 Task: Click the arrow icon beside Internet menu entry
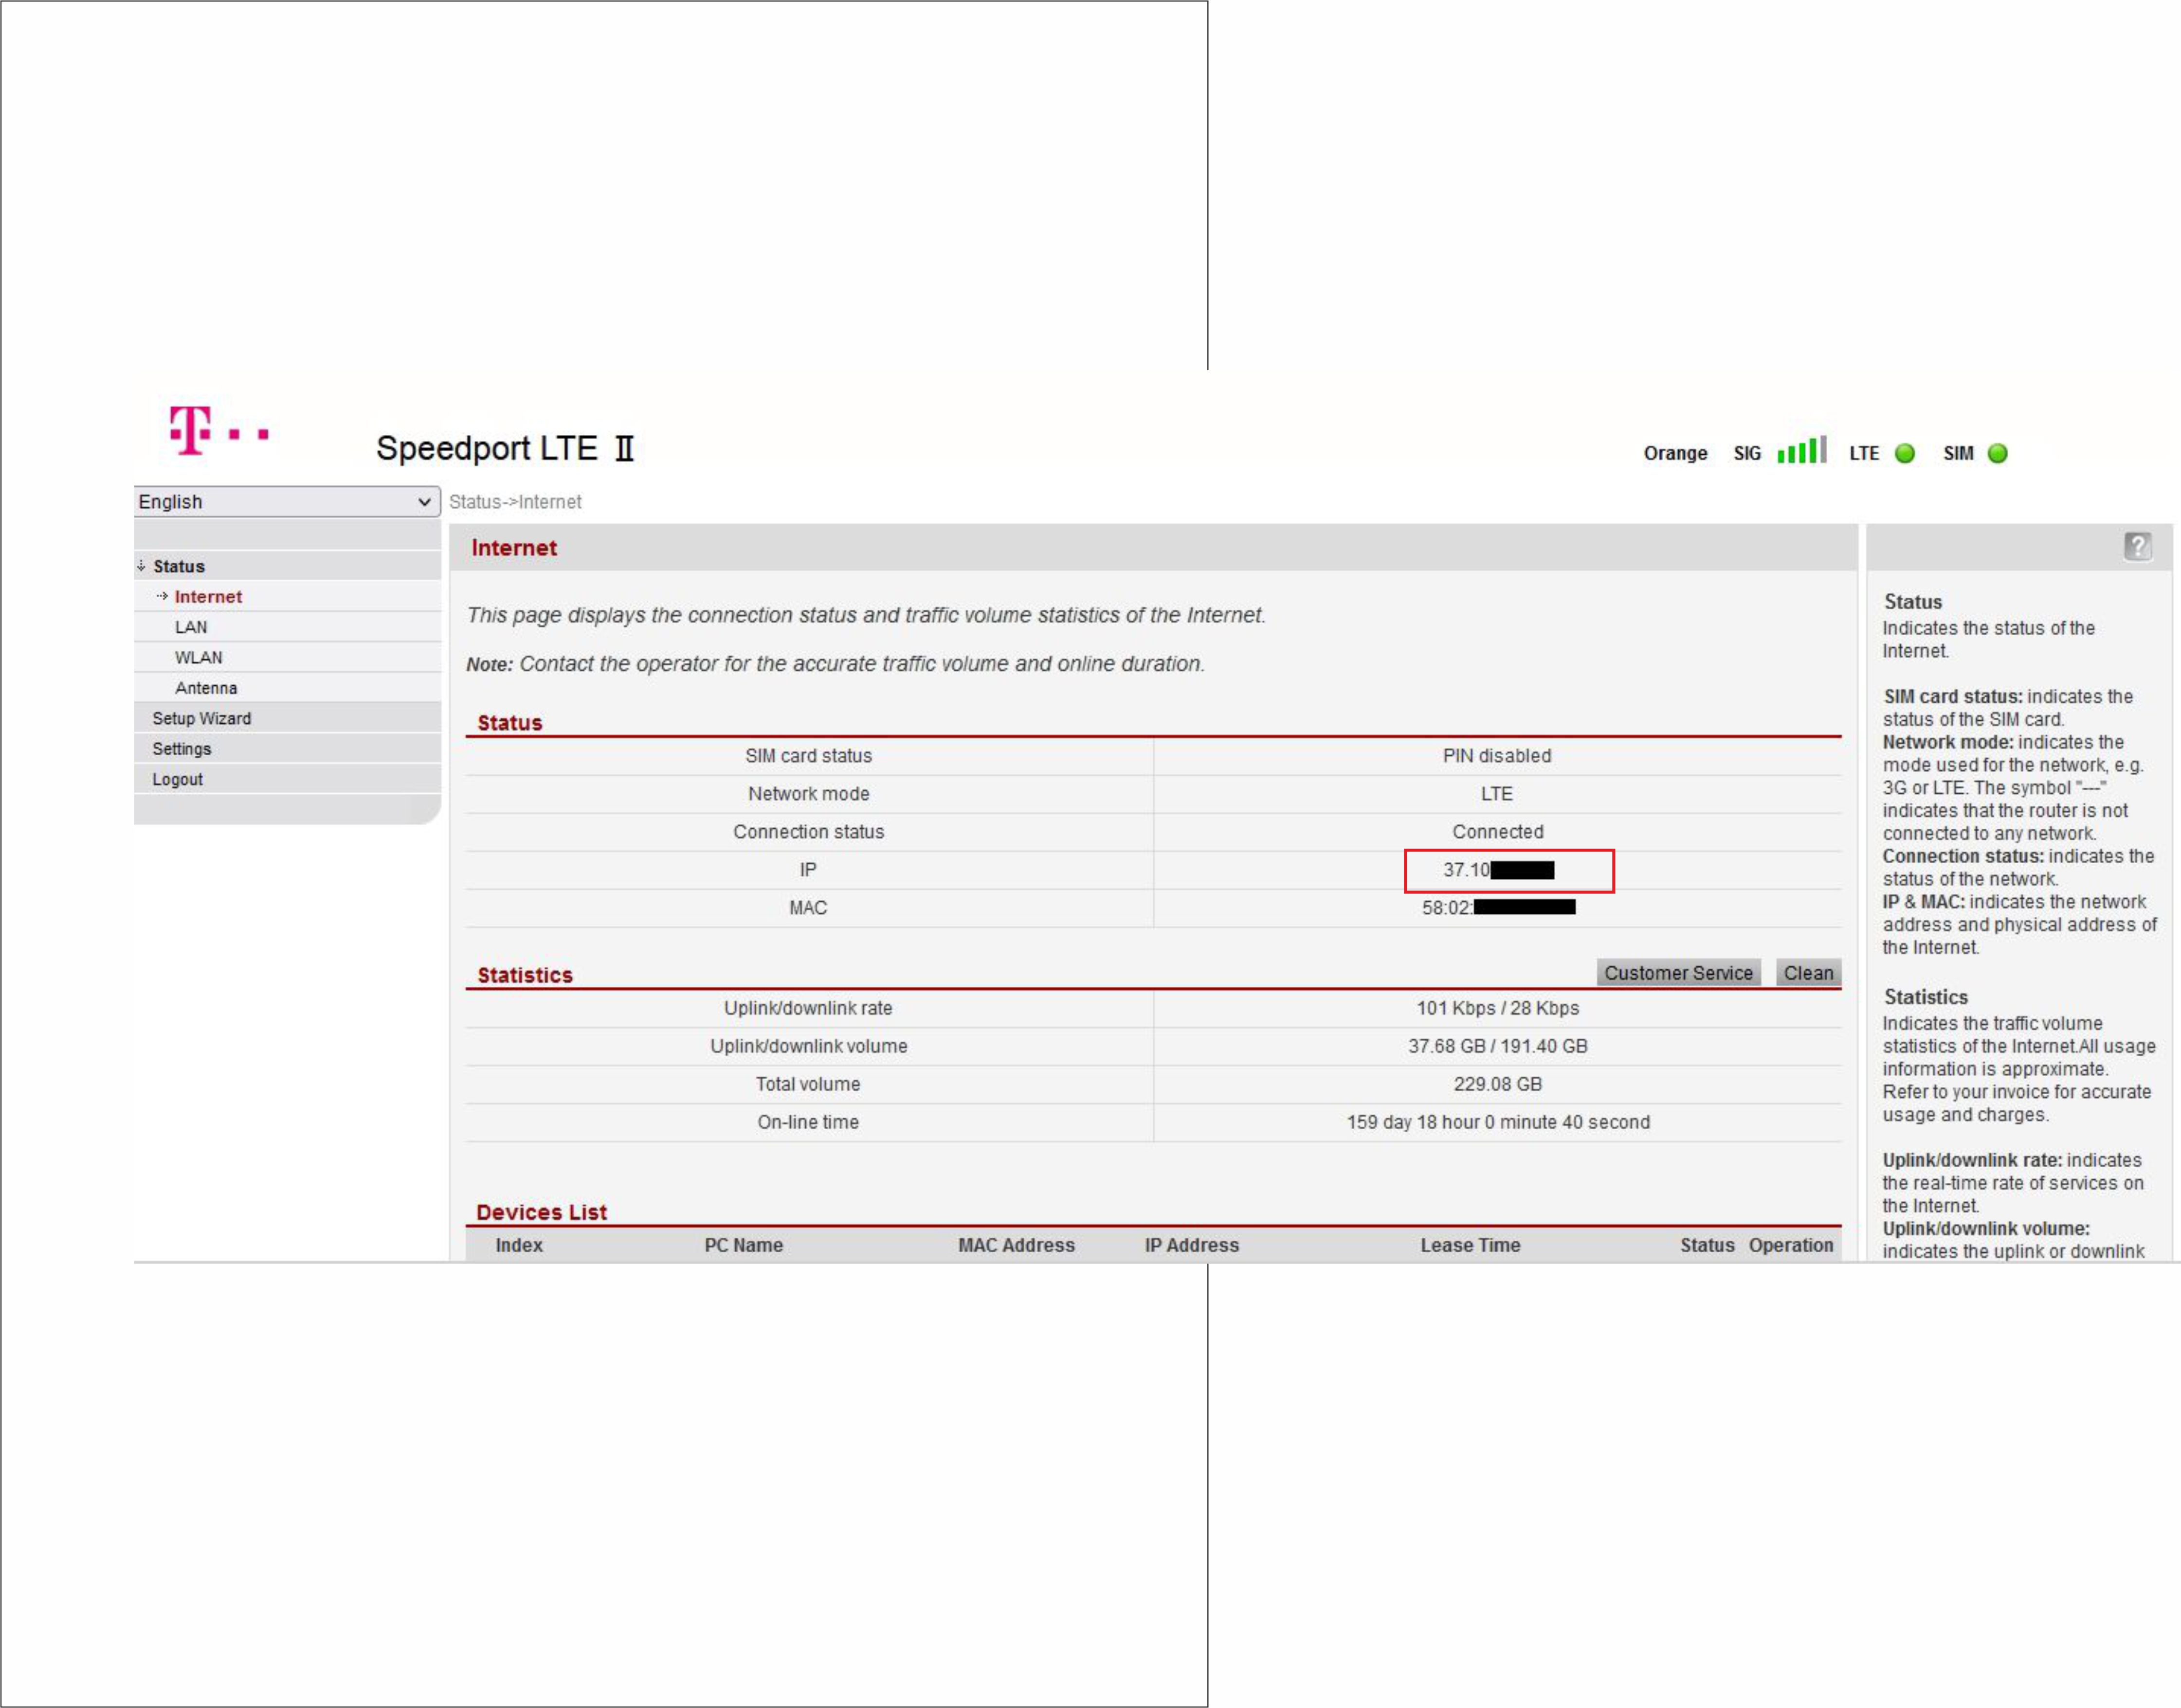pyautogui.click(x=161, y=595)
